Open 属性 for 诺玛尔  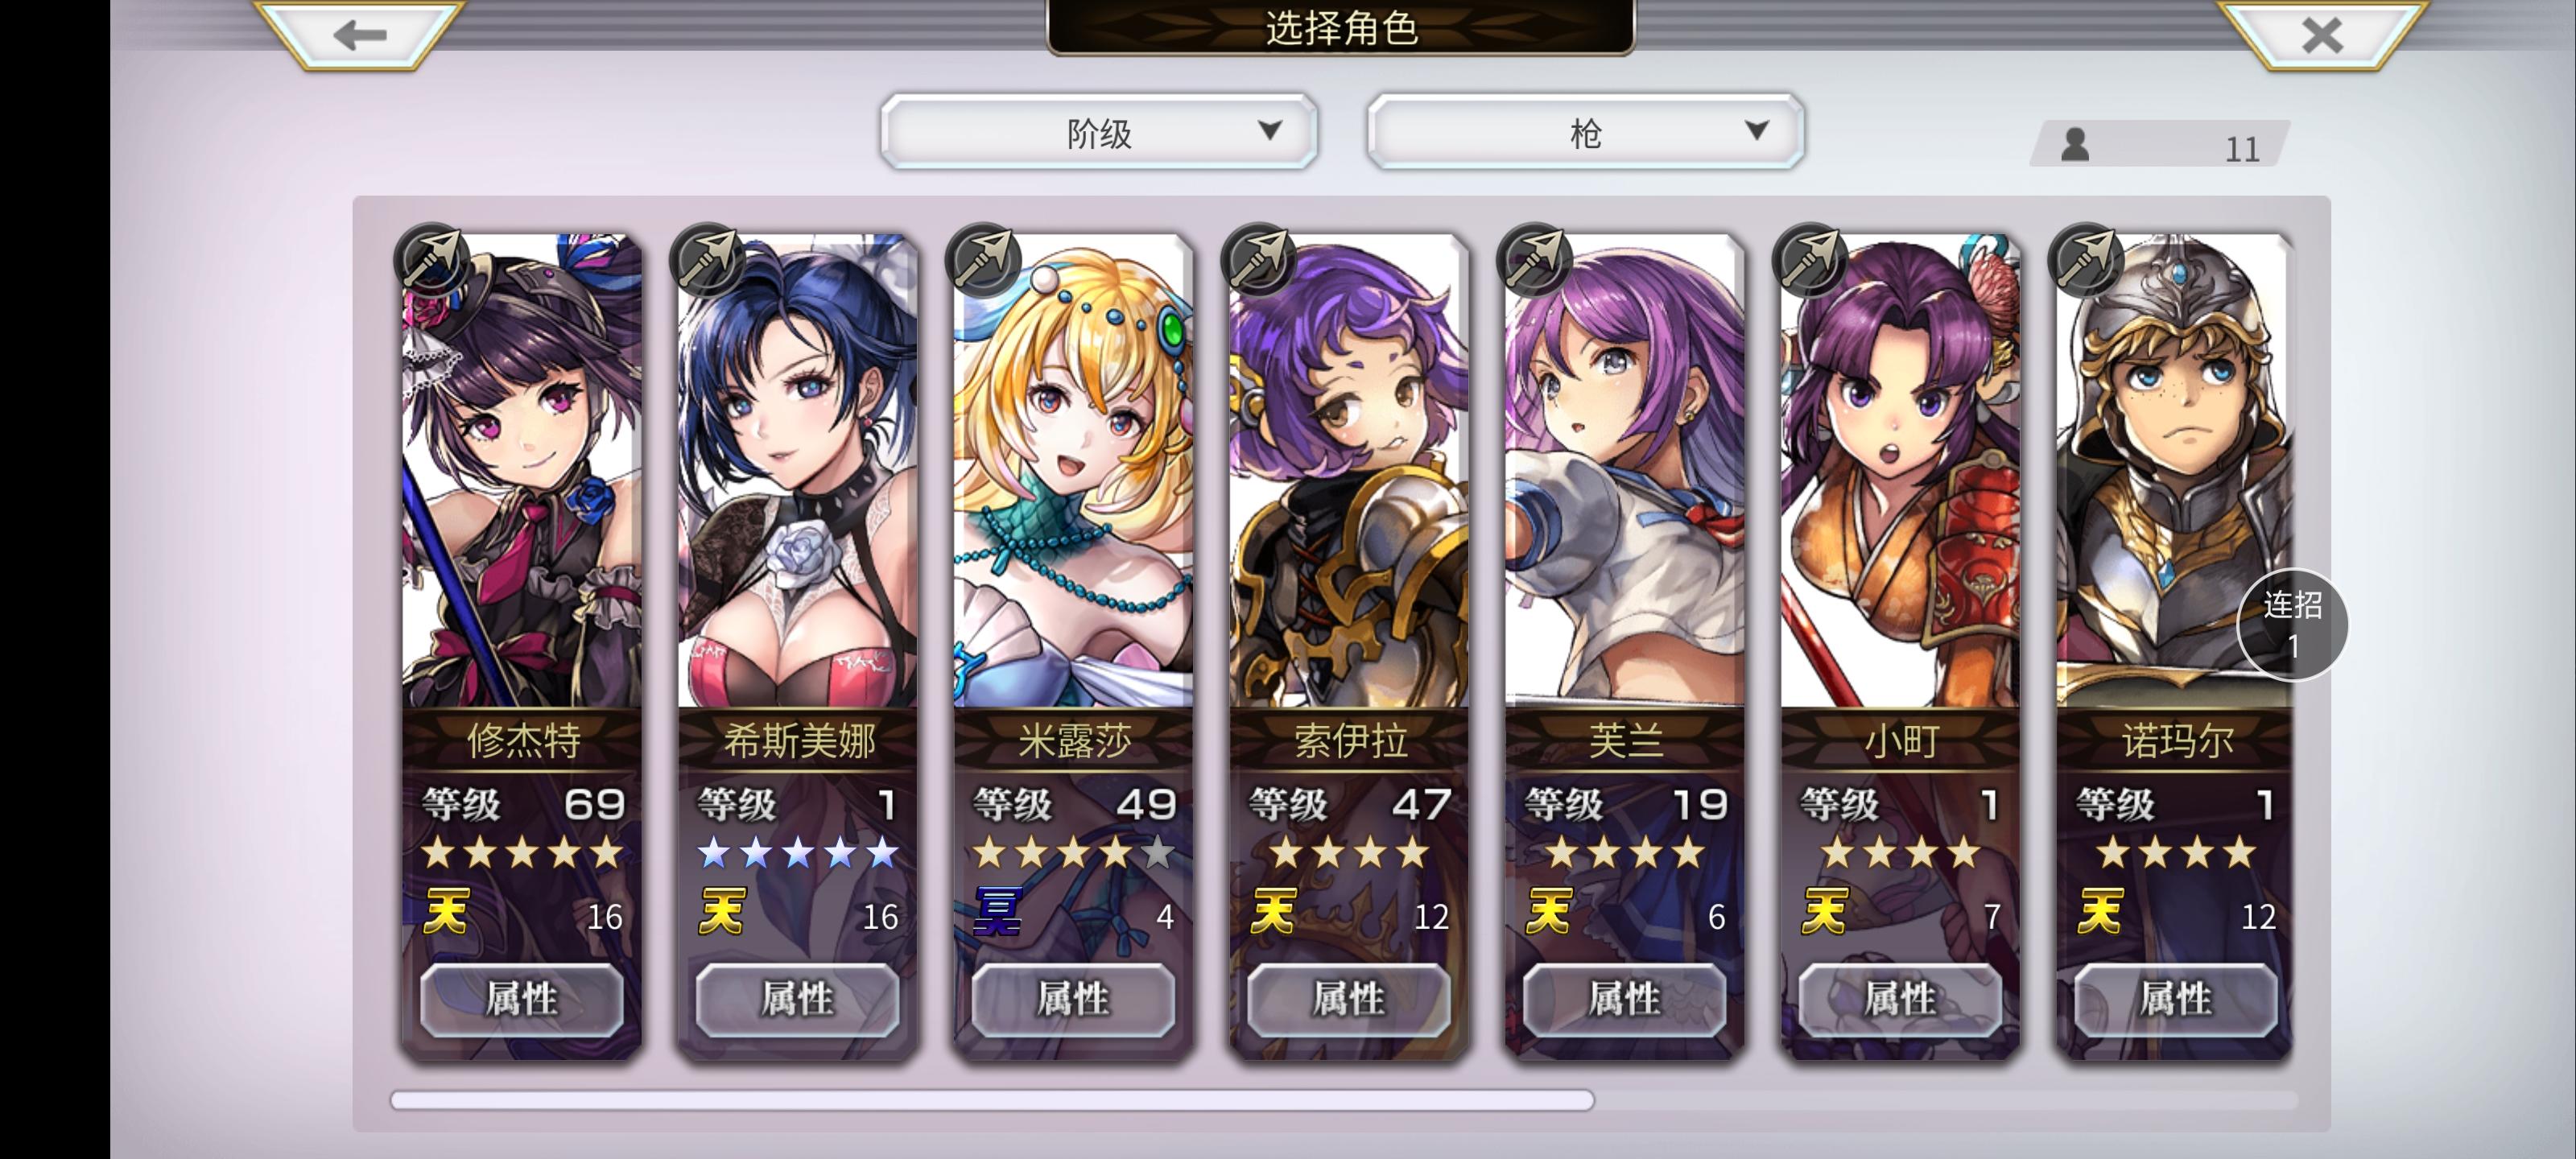(2175, 999)
